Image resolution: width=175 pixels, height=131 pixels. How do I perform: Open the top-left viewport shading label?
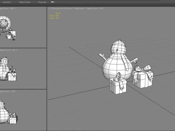click(x=8, y=8)
